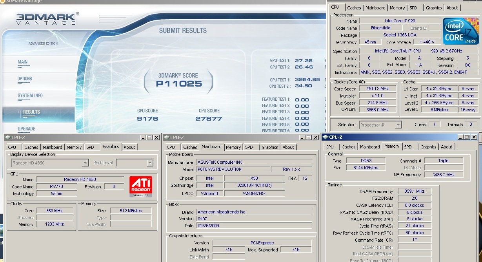
Task: Switch to About tab in top CPU-Z window
Action: pos(452,8)
